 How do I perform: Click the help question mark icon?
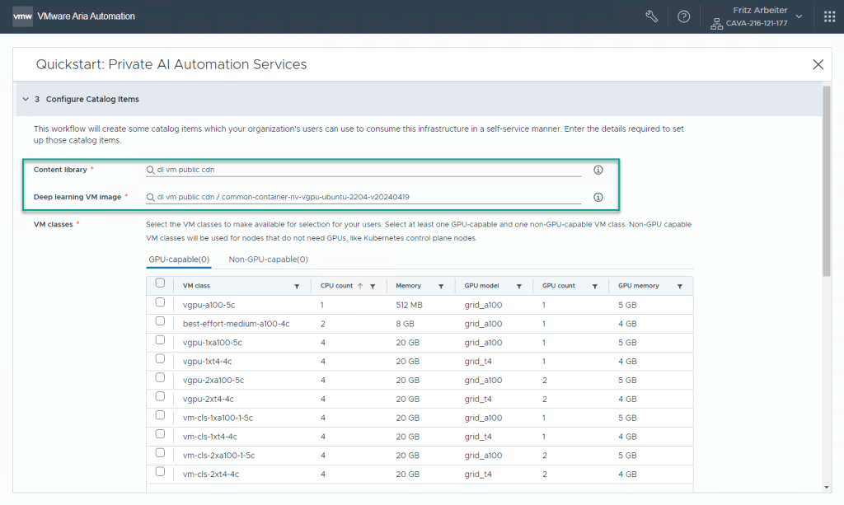tap(683, 16)
